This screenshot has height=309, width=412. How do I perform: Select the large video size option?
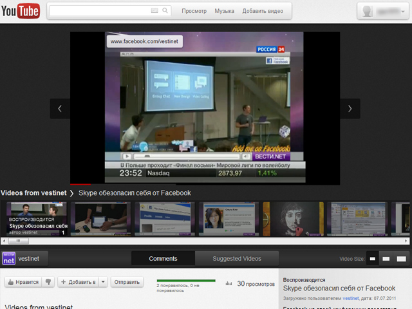coord(401,259)
